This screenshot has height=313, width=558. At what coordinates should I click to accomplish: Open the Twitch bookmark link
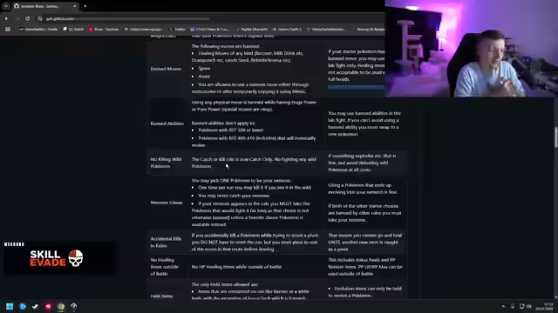coord(73,29)
